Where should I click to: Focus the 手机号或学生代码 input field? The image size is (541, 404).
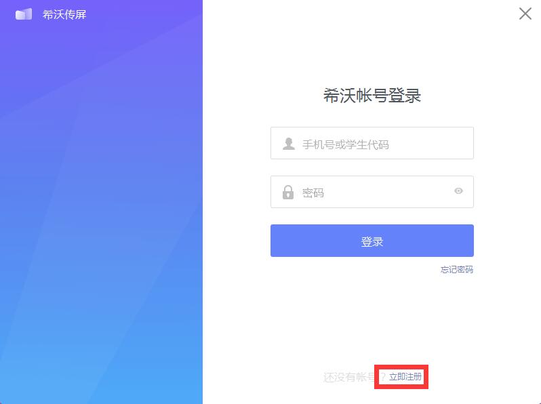tap(372, 143)
